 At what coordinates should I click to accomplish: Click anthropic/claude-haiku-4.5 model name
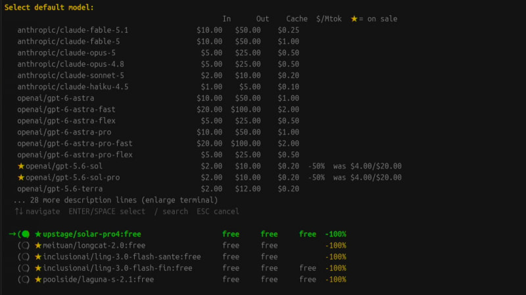[x=73, y=87]
